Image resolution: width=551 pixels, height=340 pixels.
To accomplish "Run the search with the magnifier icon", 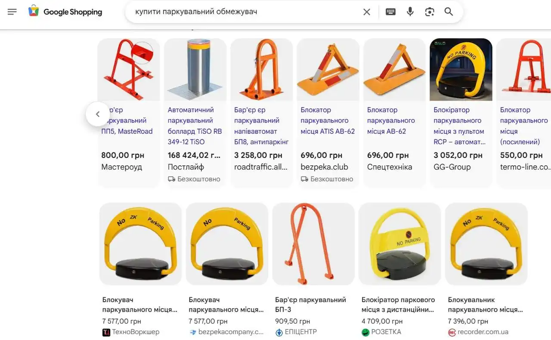I will (x=448, y=12).
